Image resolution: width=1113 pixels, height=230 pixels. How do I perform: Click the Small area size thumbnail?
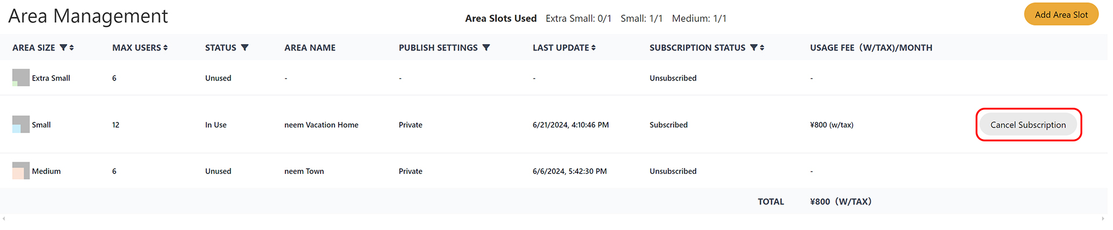pos(21,125)
